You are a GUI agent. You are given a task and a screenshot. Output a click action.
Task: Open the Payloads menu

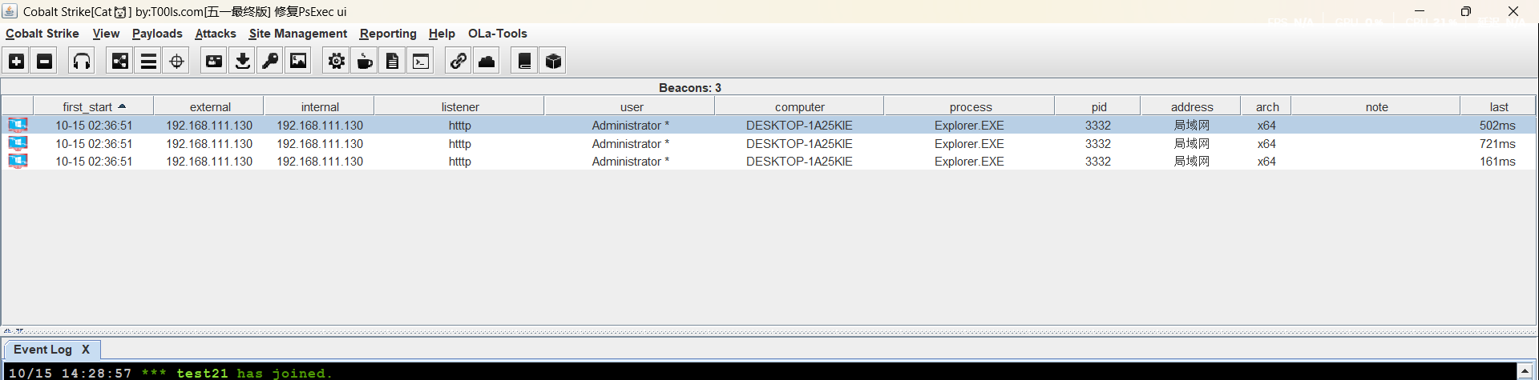coord(157,34)
